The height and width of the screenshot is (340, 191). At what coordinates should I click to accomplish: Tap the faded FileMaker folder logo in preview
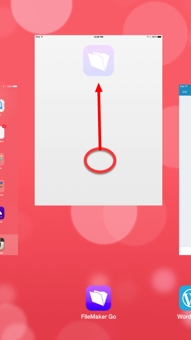point(98,61)
